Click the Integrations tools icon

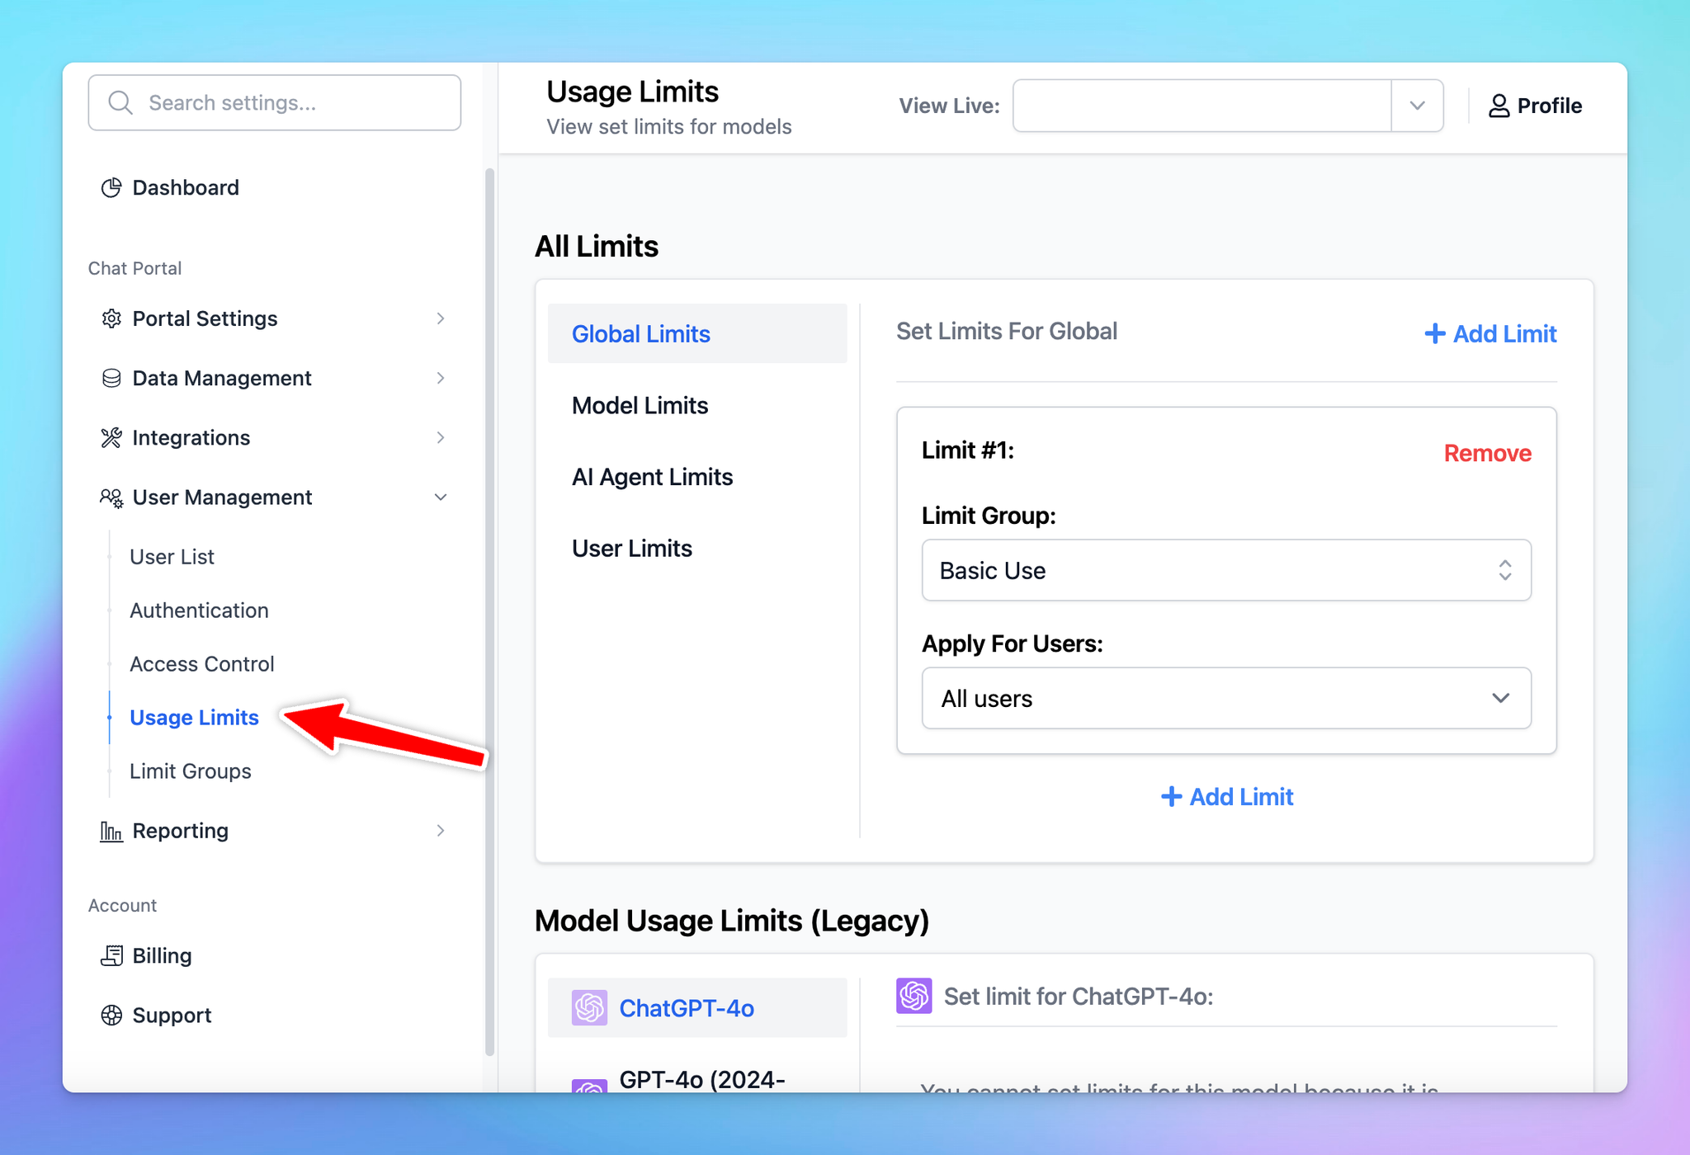coord(111,437)
